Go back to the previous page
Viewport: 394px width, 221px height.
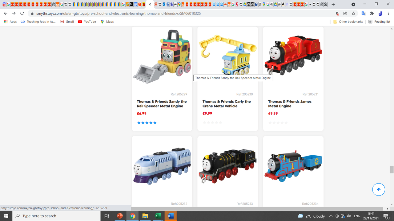coord(6,14)
